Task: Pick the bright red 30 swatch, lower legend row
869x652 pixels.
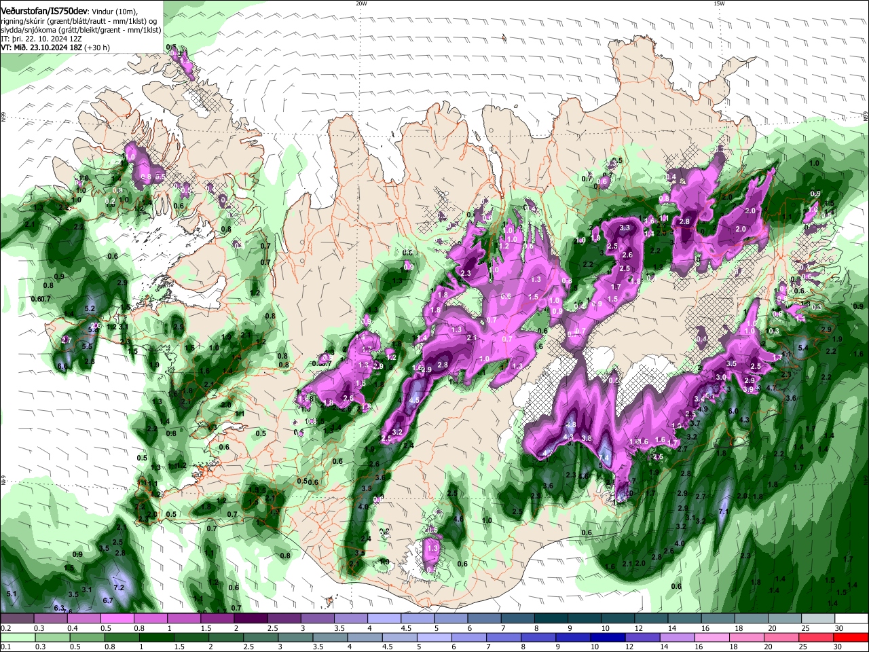Action: coord(851,637)
